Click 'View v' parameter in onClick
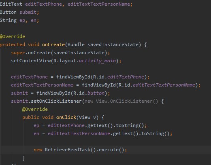211x165 pixels. click(87, 117)
